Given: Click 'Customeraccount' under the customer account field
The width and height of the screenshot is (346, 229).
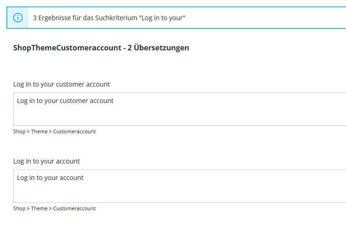Looking at the screenshot, I should pos(74,131).
